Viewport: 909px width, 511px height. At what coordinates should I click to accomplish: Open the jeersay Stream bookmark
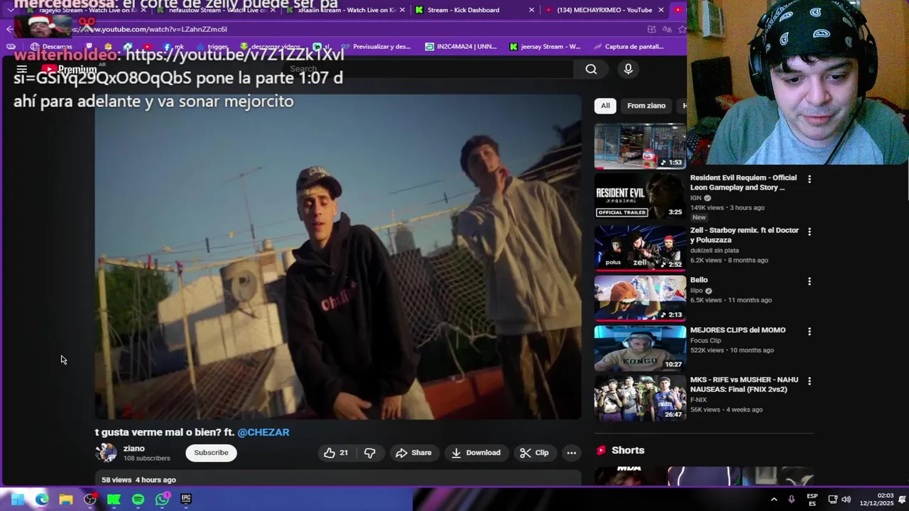click(545, 47)
